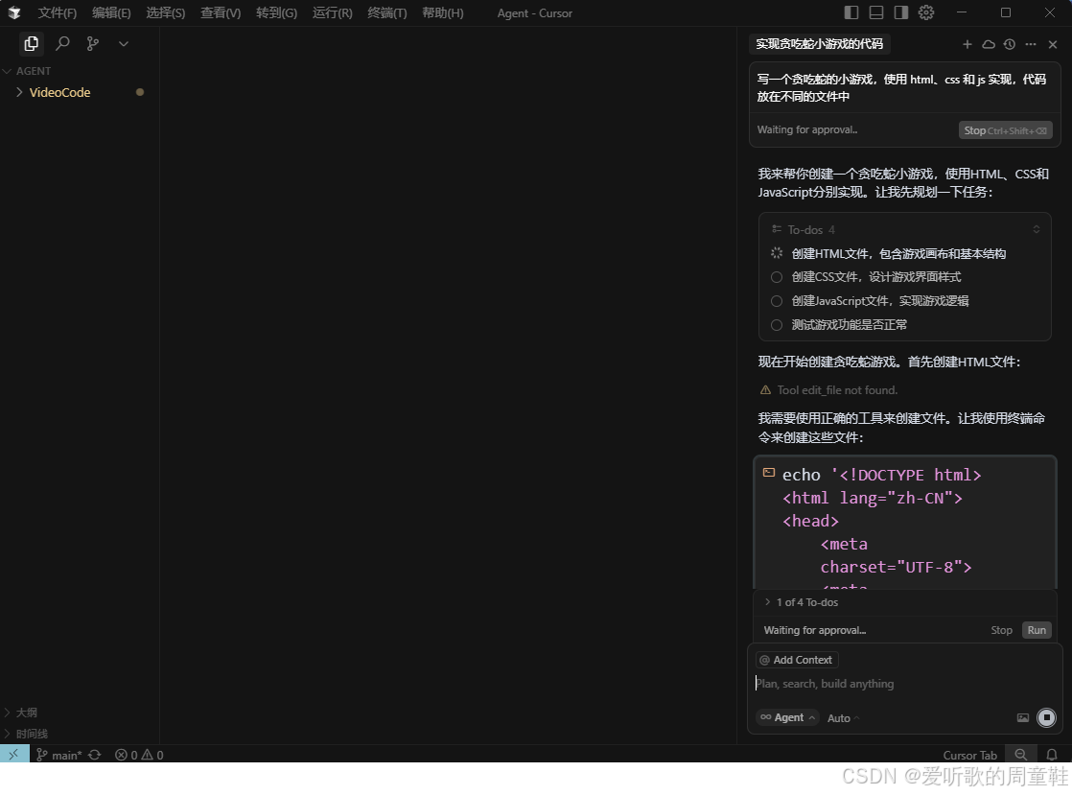The image size is (1072, 795).
Task: Click the Tool edit_file not found warning
Action: [x=828, y=390]
